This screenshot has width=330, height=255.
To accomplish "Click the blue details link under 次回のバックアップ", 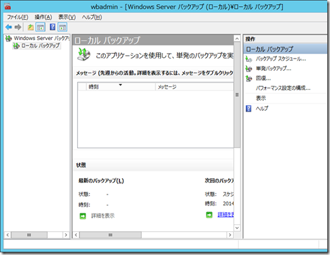I will tap(226, 214).
